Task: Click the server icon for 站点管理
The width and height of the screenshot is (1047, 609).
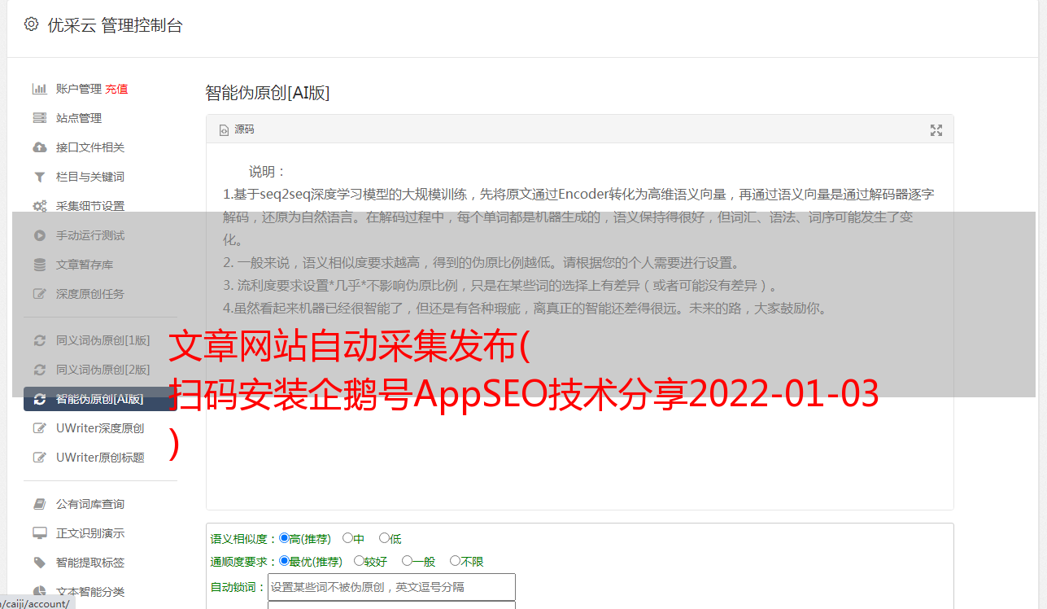Action: point(39,118)
